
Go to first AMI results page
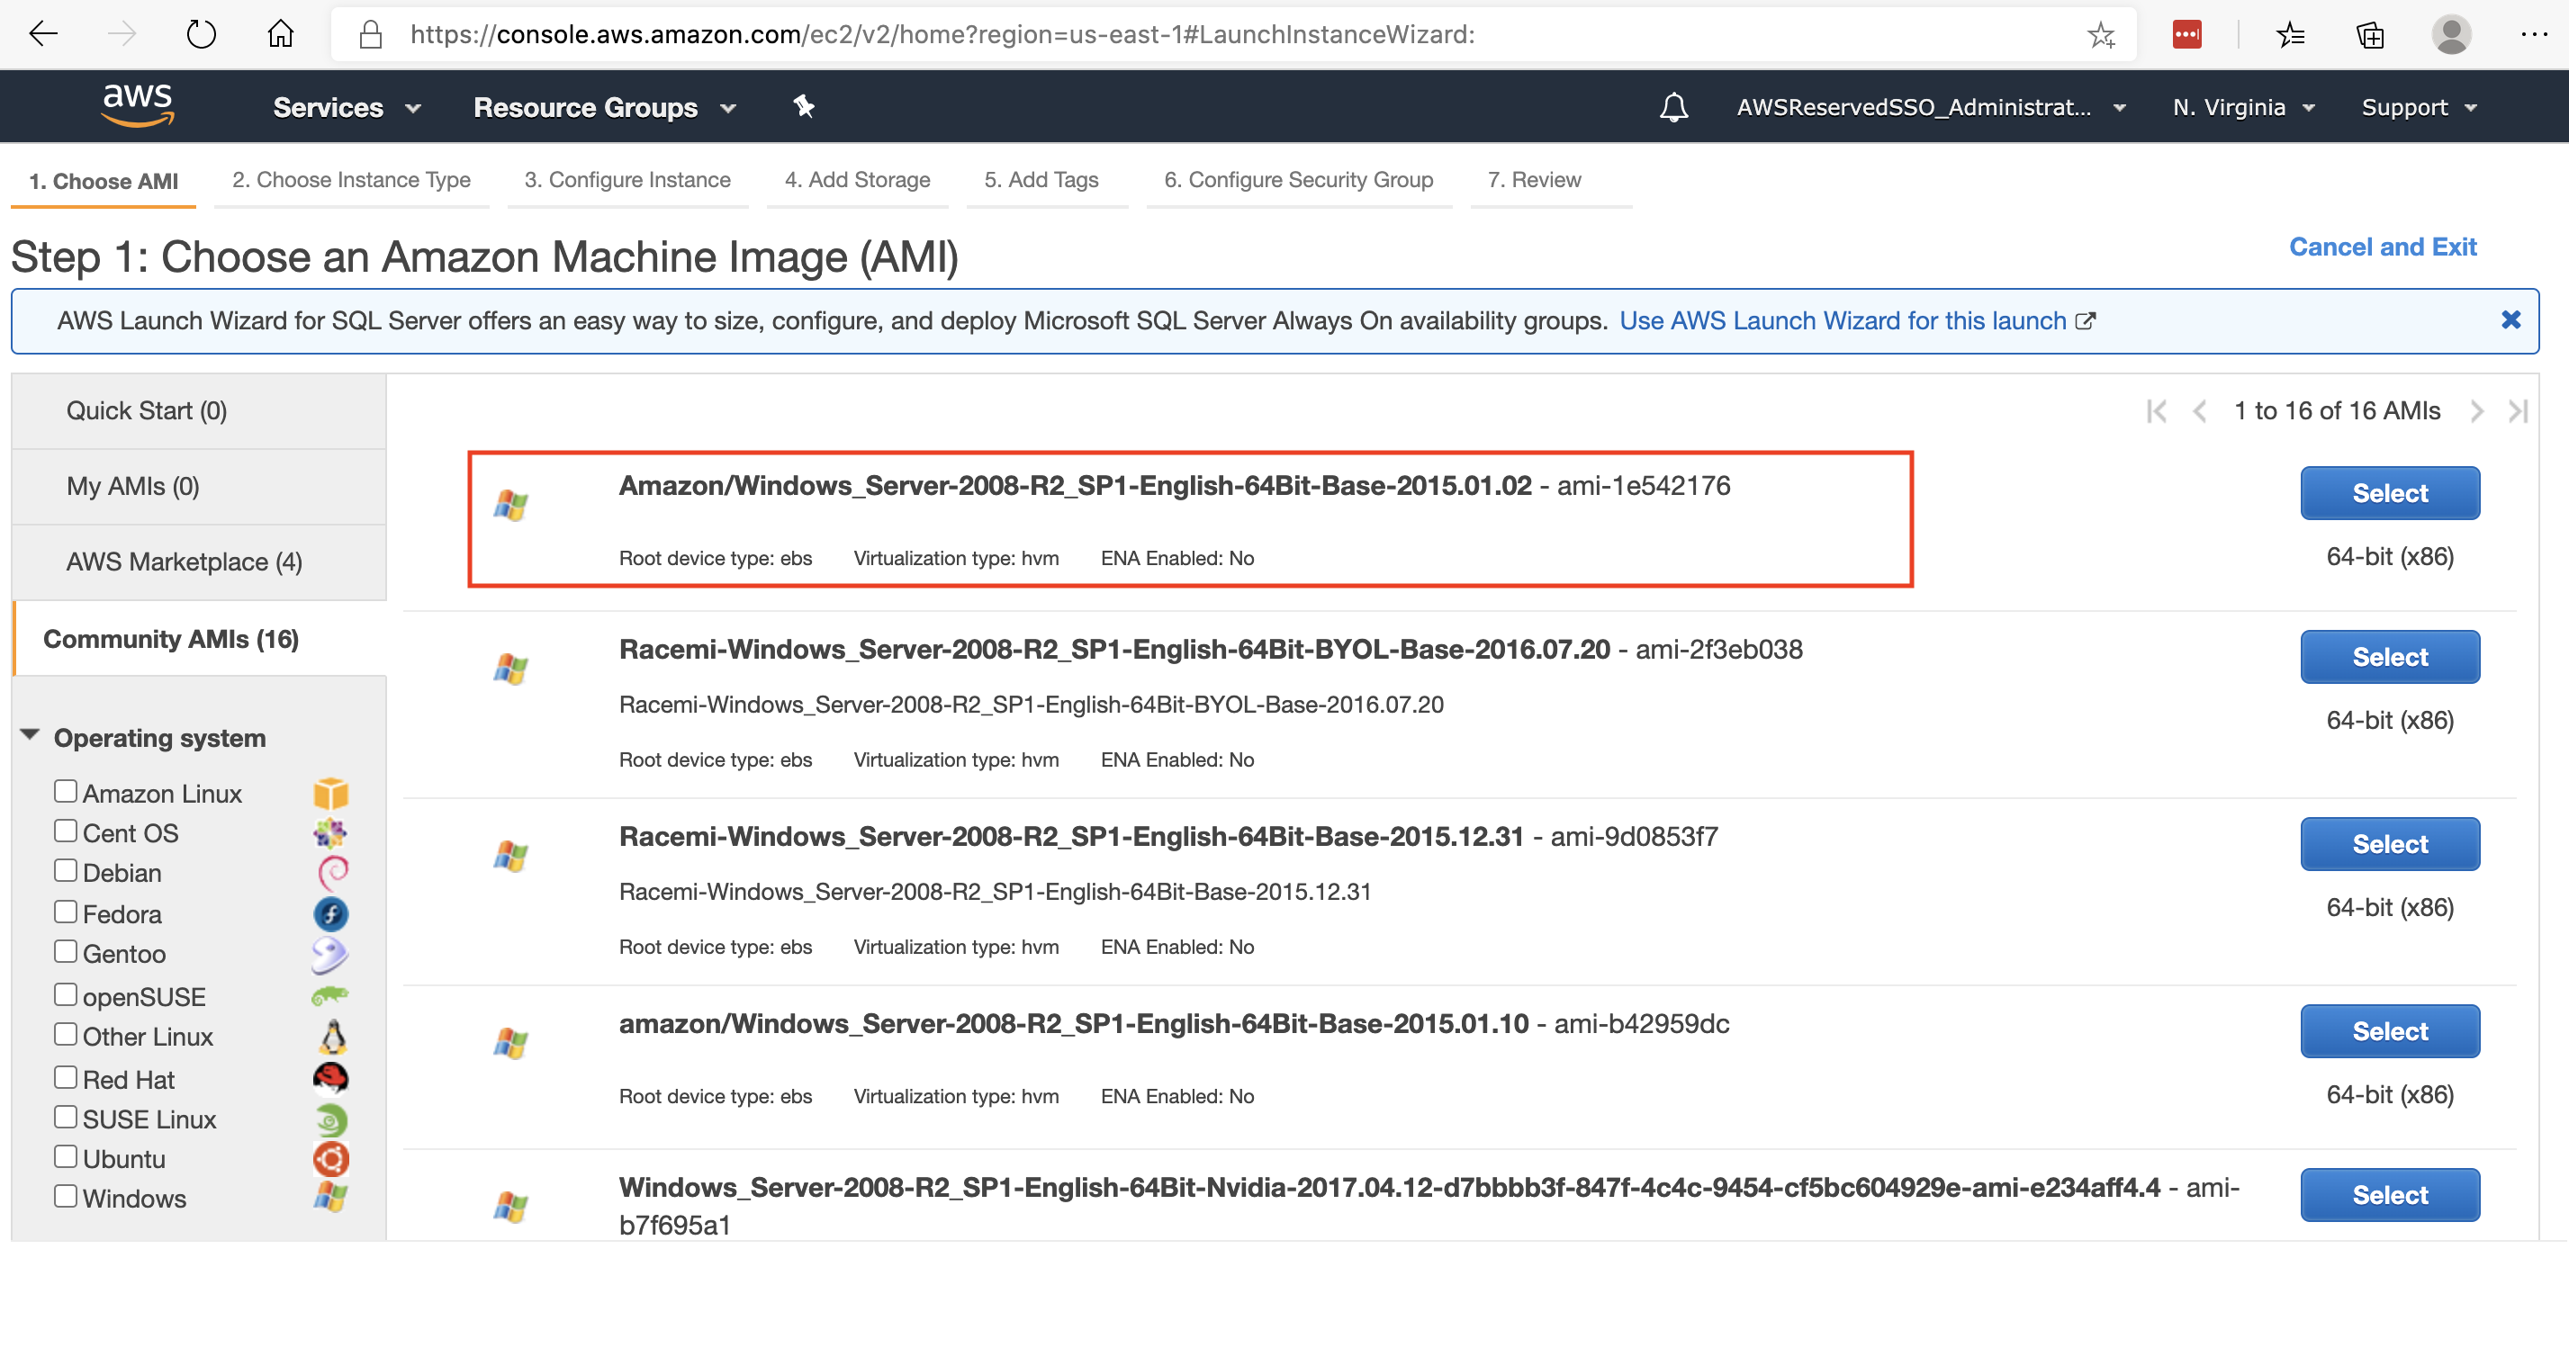pos(2156,410)
